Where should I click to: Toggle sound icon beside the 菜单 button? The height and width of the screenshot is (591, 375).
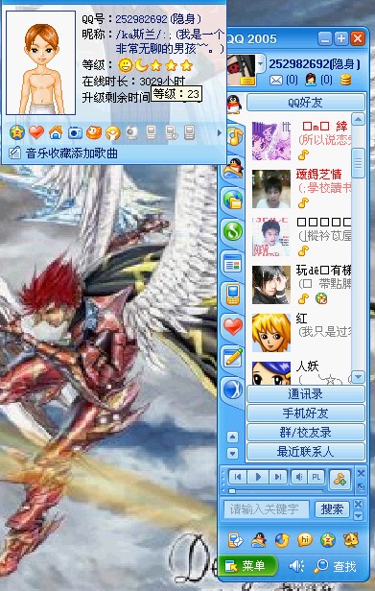click(296, 566)
